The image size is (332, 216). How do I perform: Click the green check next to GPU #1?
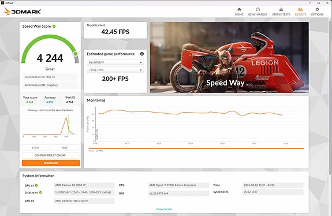[36, 185]
